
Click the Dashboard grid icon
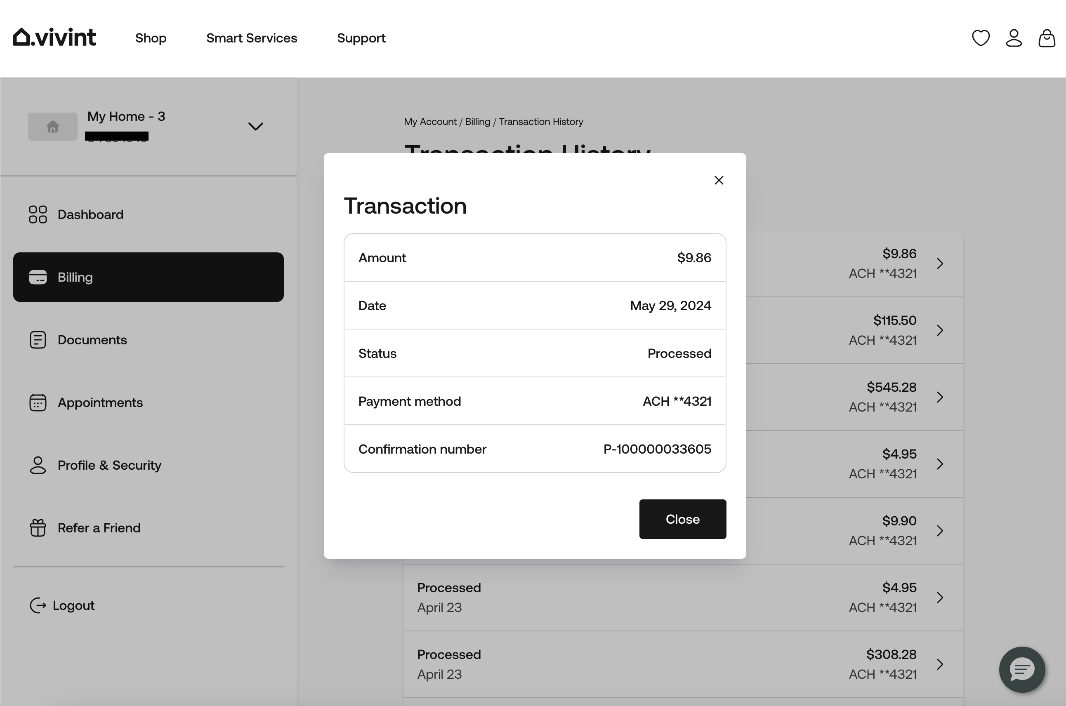point(38,214)
